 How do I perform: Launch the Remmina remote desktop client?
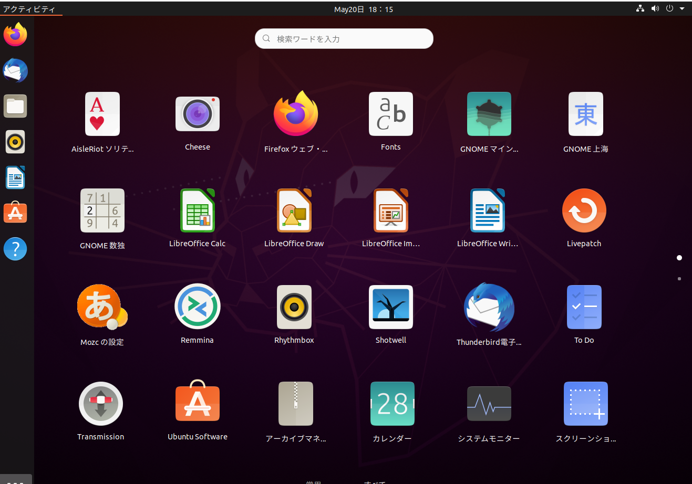[198, 307]
